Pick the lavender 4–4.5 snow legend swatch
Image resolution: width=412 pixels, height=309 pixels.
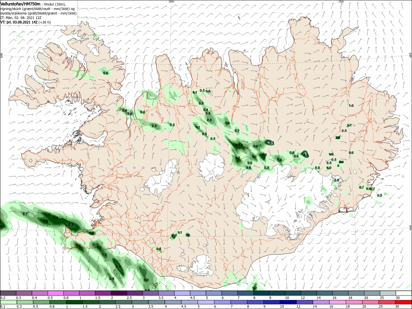(x=182, y=293)
